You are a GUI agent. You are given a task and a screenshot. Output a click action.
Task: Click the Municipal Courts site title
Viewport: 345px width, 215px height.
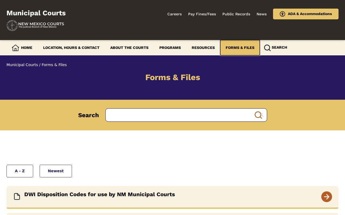[x=36, y=13]
